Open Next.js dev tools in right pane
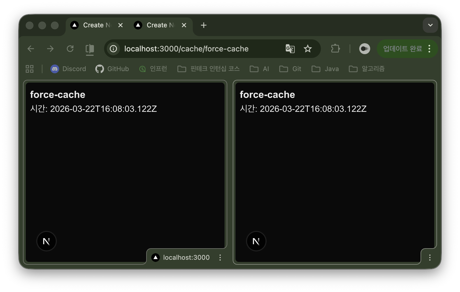This screenshot has width=460, height=292. [x=256, y=241]
